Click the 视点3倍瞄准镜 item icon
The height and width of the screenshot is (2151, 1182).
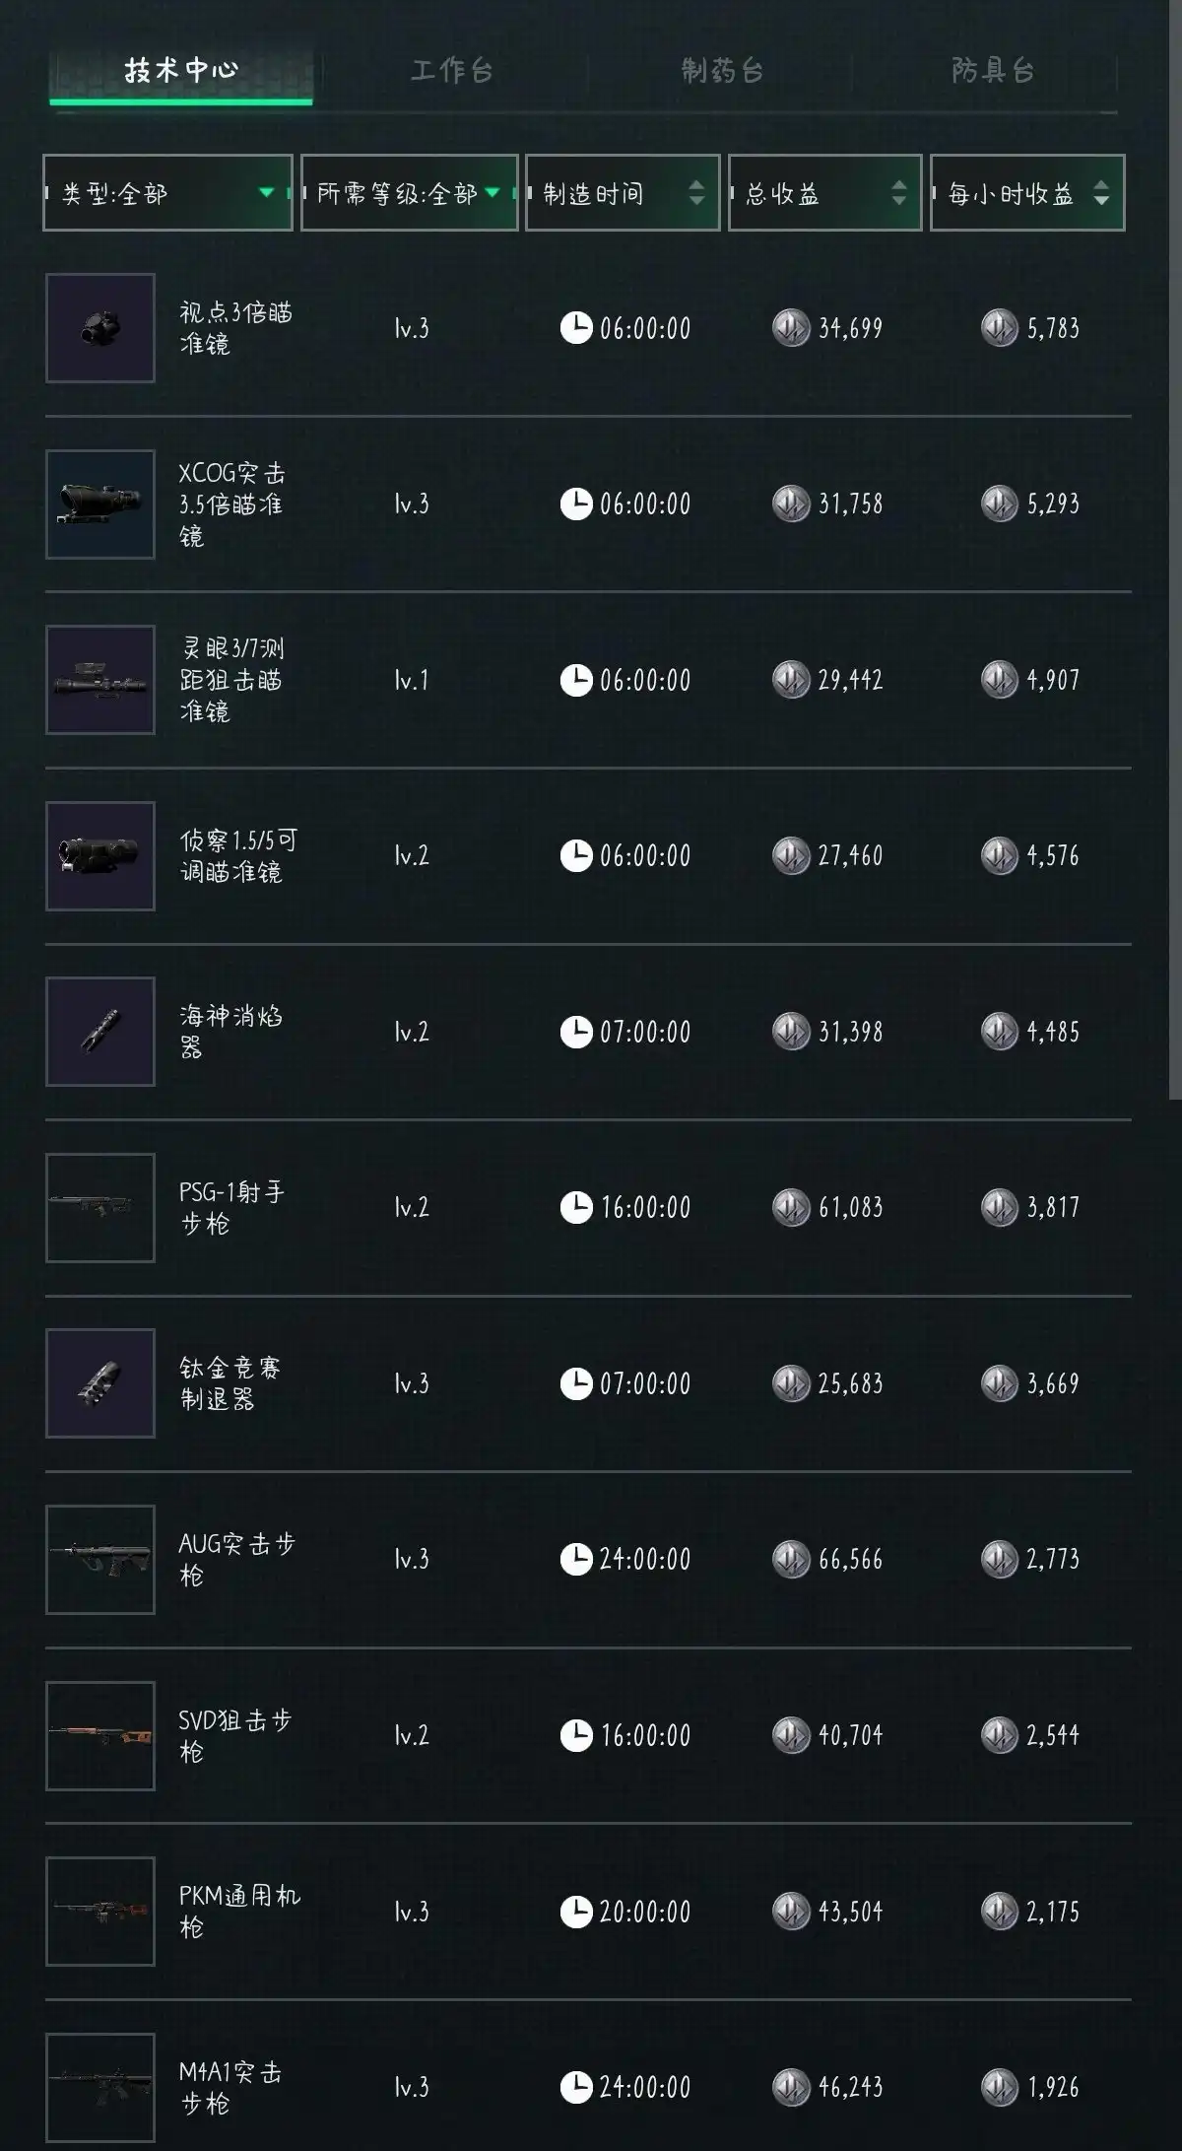(100, 328)
